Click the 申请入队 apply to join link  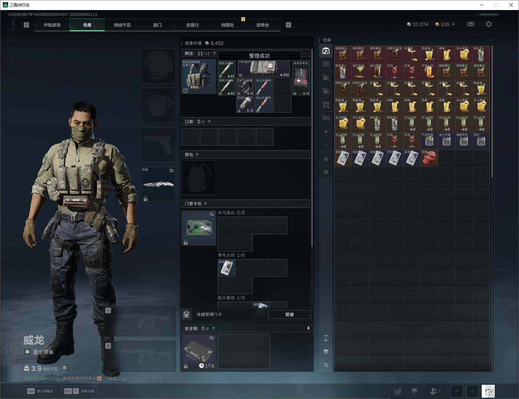coord(117,378)
